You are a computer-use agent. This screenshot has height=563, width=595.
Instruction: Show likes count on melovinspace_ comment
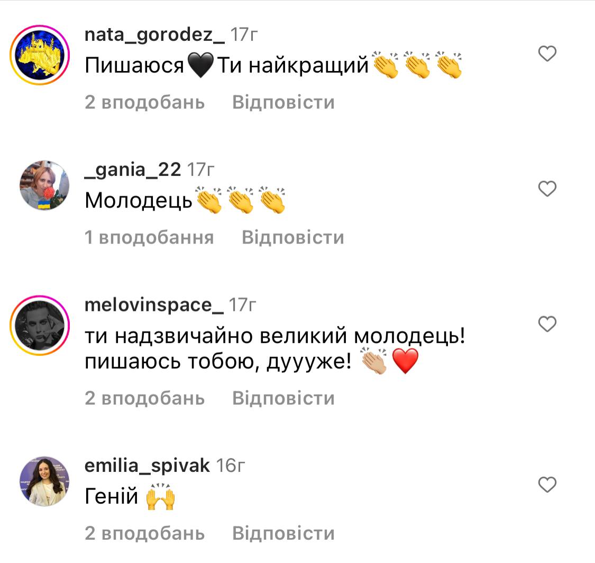coord(144,398)
